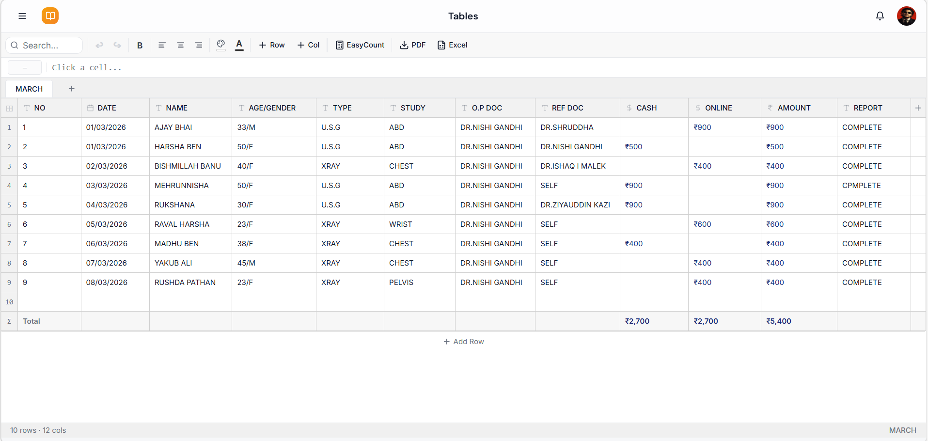Open the notifications bell

(880, 16)
